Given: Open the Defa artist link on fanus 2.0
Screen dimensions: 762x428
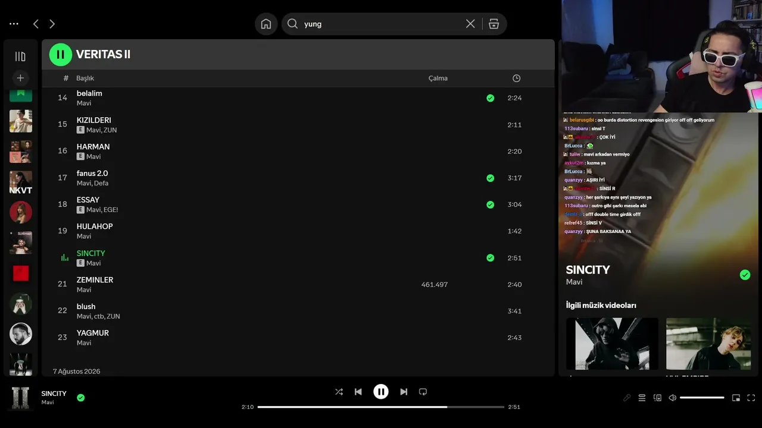Looking at the screenshot, I should click(101, 183).
